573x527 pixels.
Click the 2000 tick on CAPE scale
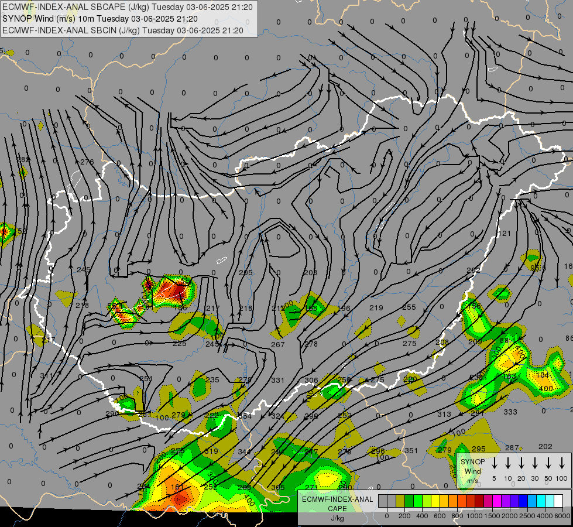point(510,516)
